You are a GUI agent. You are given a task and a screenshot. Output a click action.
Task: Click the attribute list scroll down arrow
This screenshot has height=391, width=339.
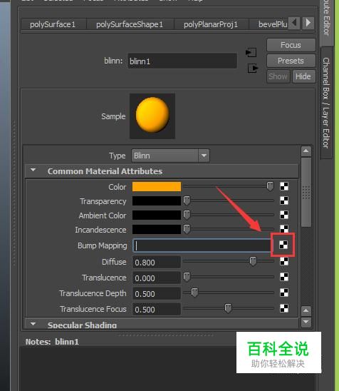(306, 322)
